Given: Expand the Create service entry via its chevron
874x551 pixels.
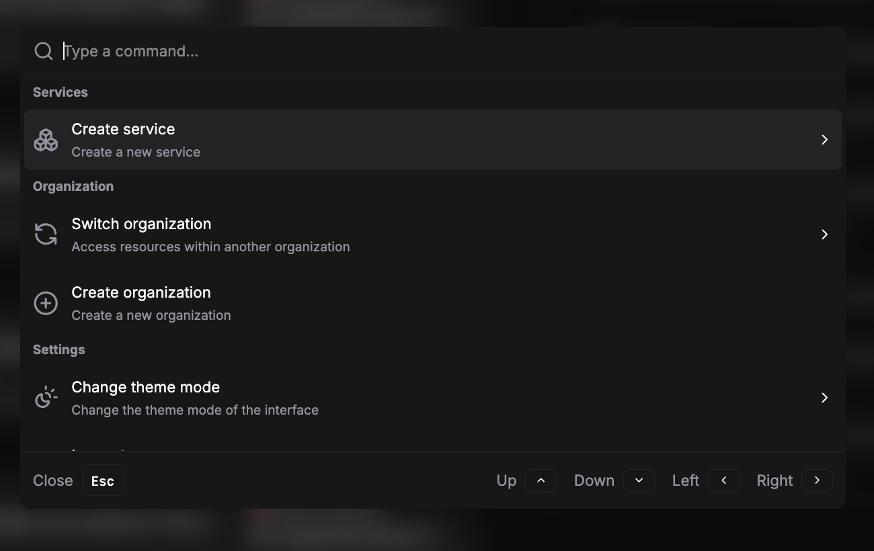Looking at the screenshot, I should (x=824, y=140).
